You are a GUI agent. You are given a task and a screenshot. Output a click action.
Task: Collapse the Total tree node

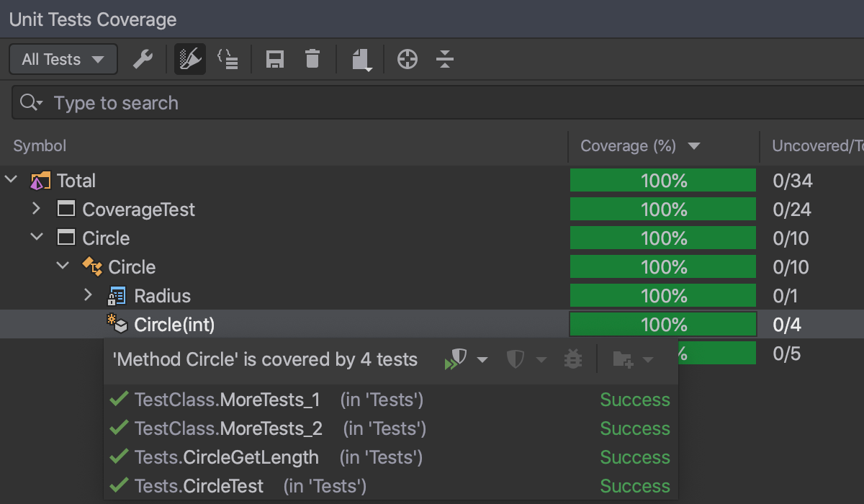click(12, 180)
